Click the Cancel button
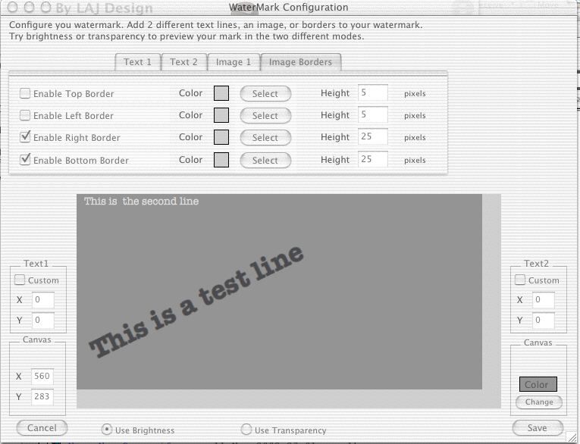Viewport: 580px width, 444px height. pos(42,428)
